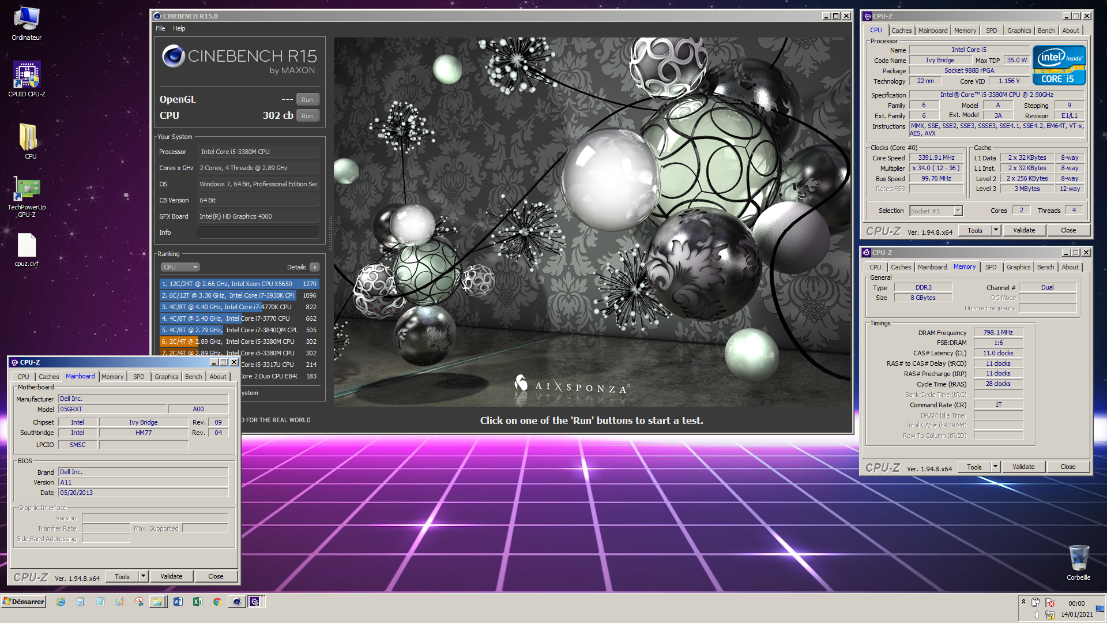Select ranking row Xeon X5650
This screenshot has width=1107, height=623.
(239, 284)
